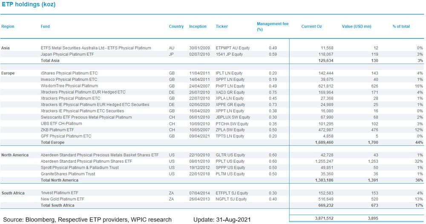
Task: Click the 'Europe' region label
Action: point(8,73)
